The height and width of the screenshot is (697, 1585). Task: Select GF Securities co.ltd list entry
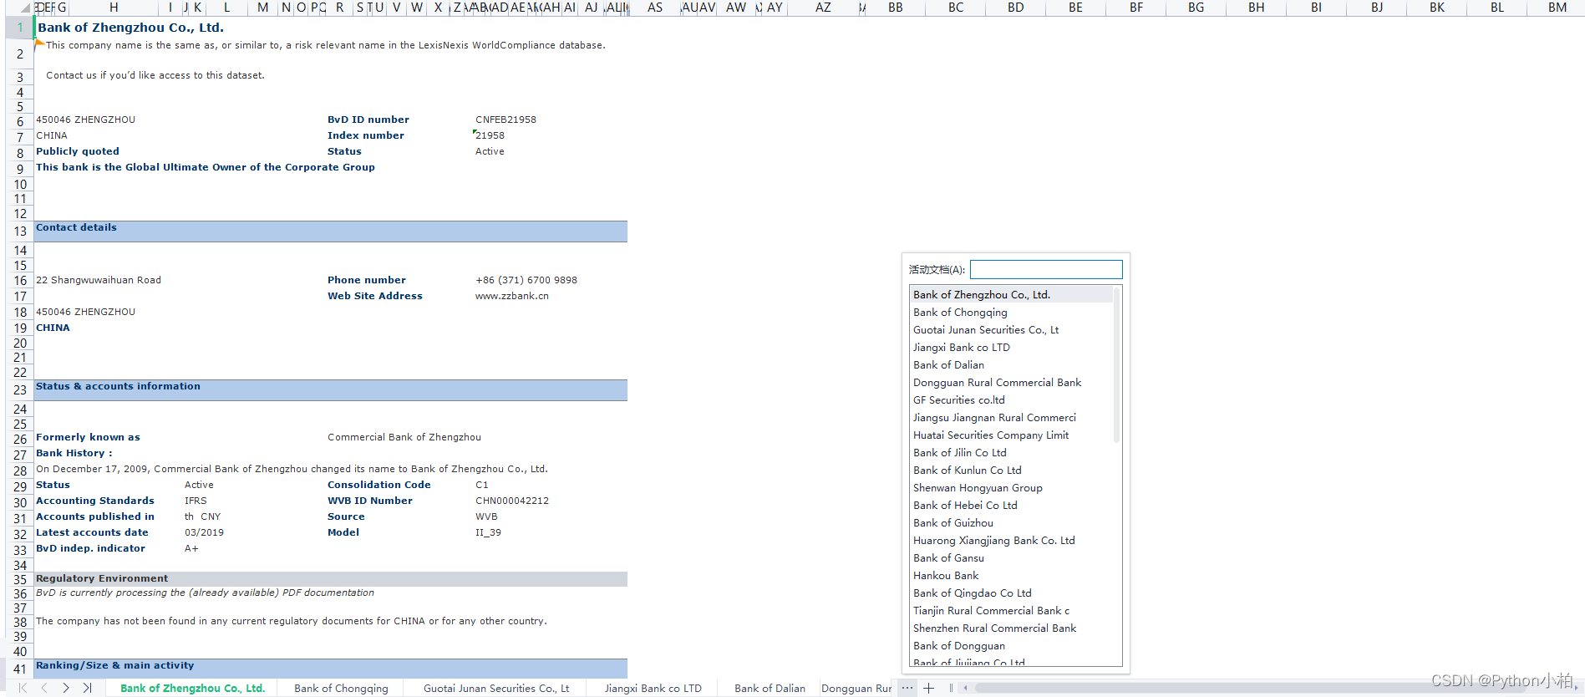1011,399
